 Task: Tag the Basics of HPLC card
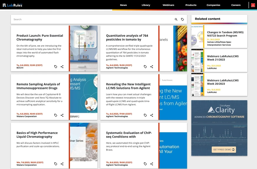coord(56,164)
